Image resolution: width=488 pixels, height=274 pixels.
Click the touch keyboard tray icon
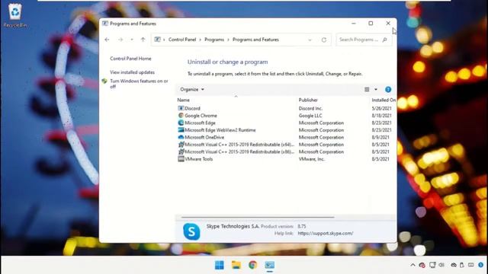[471, 265]
